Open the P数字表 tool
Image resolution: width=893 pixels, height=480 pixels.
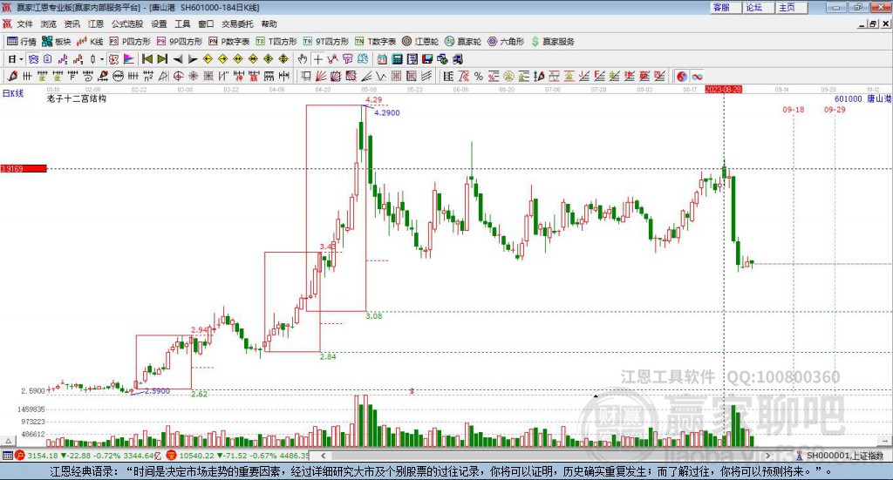coord(229,42)
